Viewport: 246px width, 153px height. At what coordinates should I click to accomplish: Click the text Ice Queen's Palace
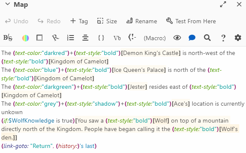click(139, 70)
